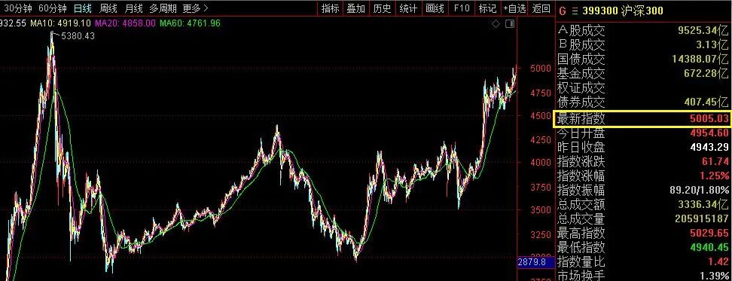The height and width of the screenshot is (281, 732).
Task: Click the 399300 沪深300 title
Action: pos(622,11)
